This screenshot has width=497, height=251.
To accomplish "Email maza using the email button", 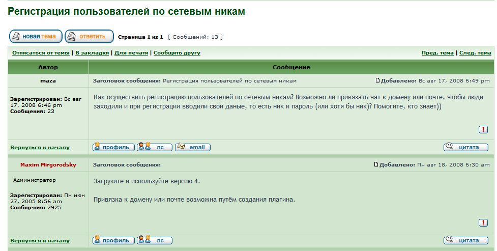I will pyautogui.click(x=192, y=147).
